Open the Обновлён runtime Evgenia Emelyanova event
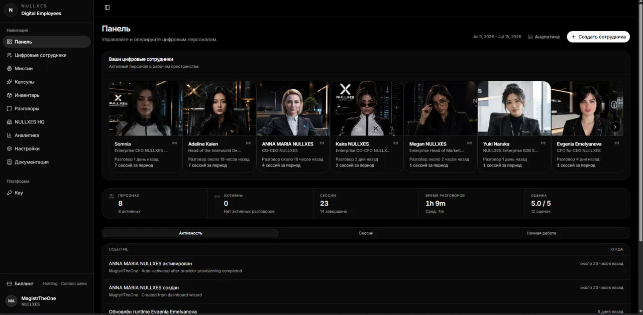The image size is (643, 315). (x=366, y=309)
